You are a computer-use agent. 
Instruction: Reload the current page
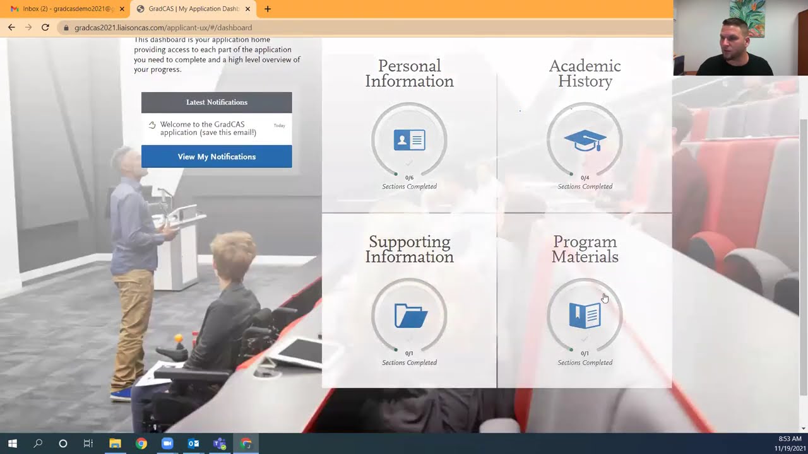pyautogui.click(x=45, y=27)
